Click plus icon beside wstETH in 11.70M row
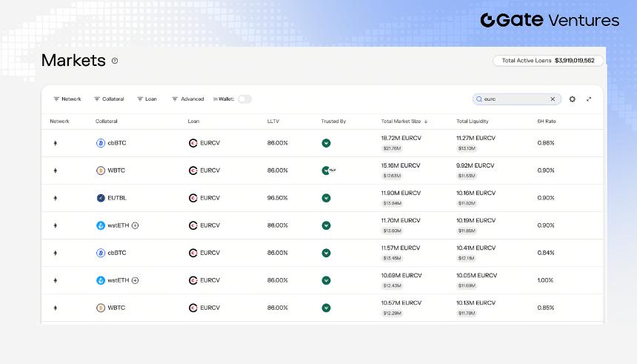The height and width of the screenshot is (364, 637). 136,225
